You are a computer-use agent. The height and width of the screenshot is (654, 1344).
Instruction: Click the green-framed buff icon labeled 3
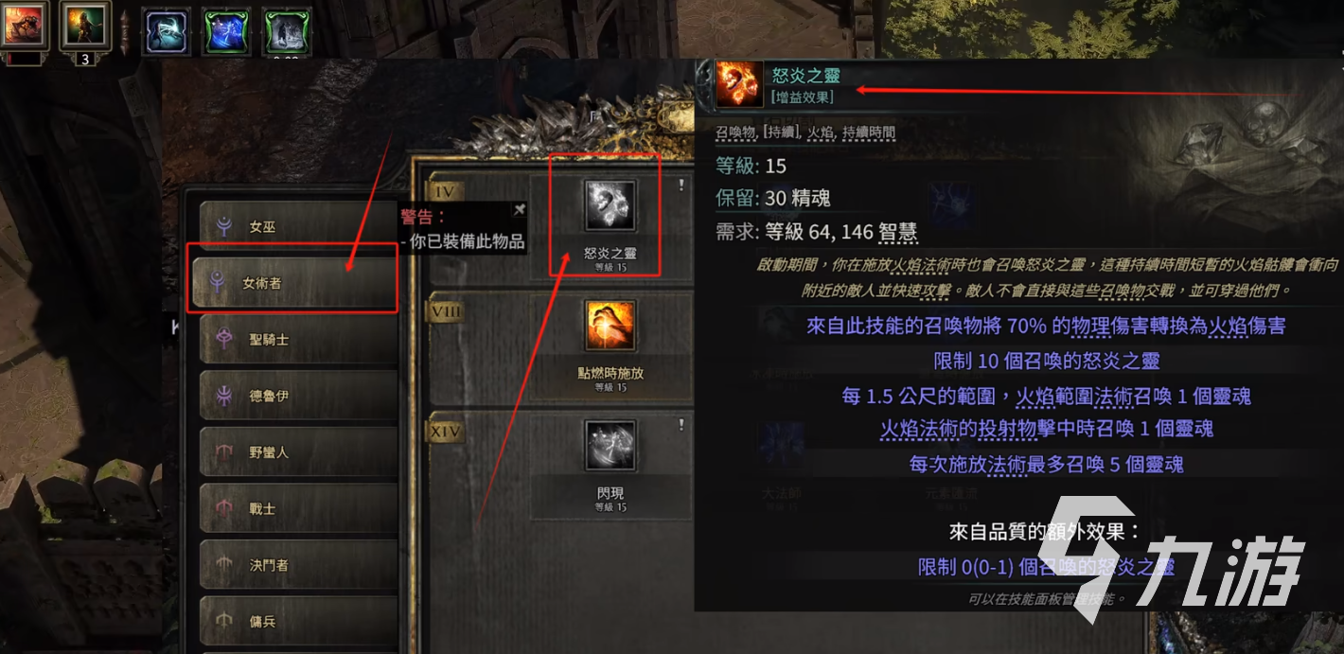pos(81,26)
